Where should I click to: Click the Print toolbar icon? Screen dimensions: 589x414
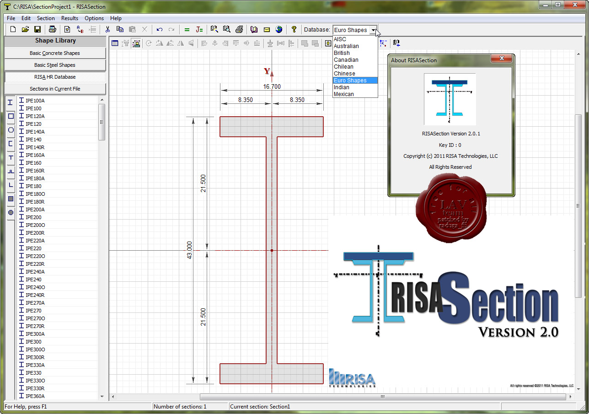tap(53, 30)
